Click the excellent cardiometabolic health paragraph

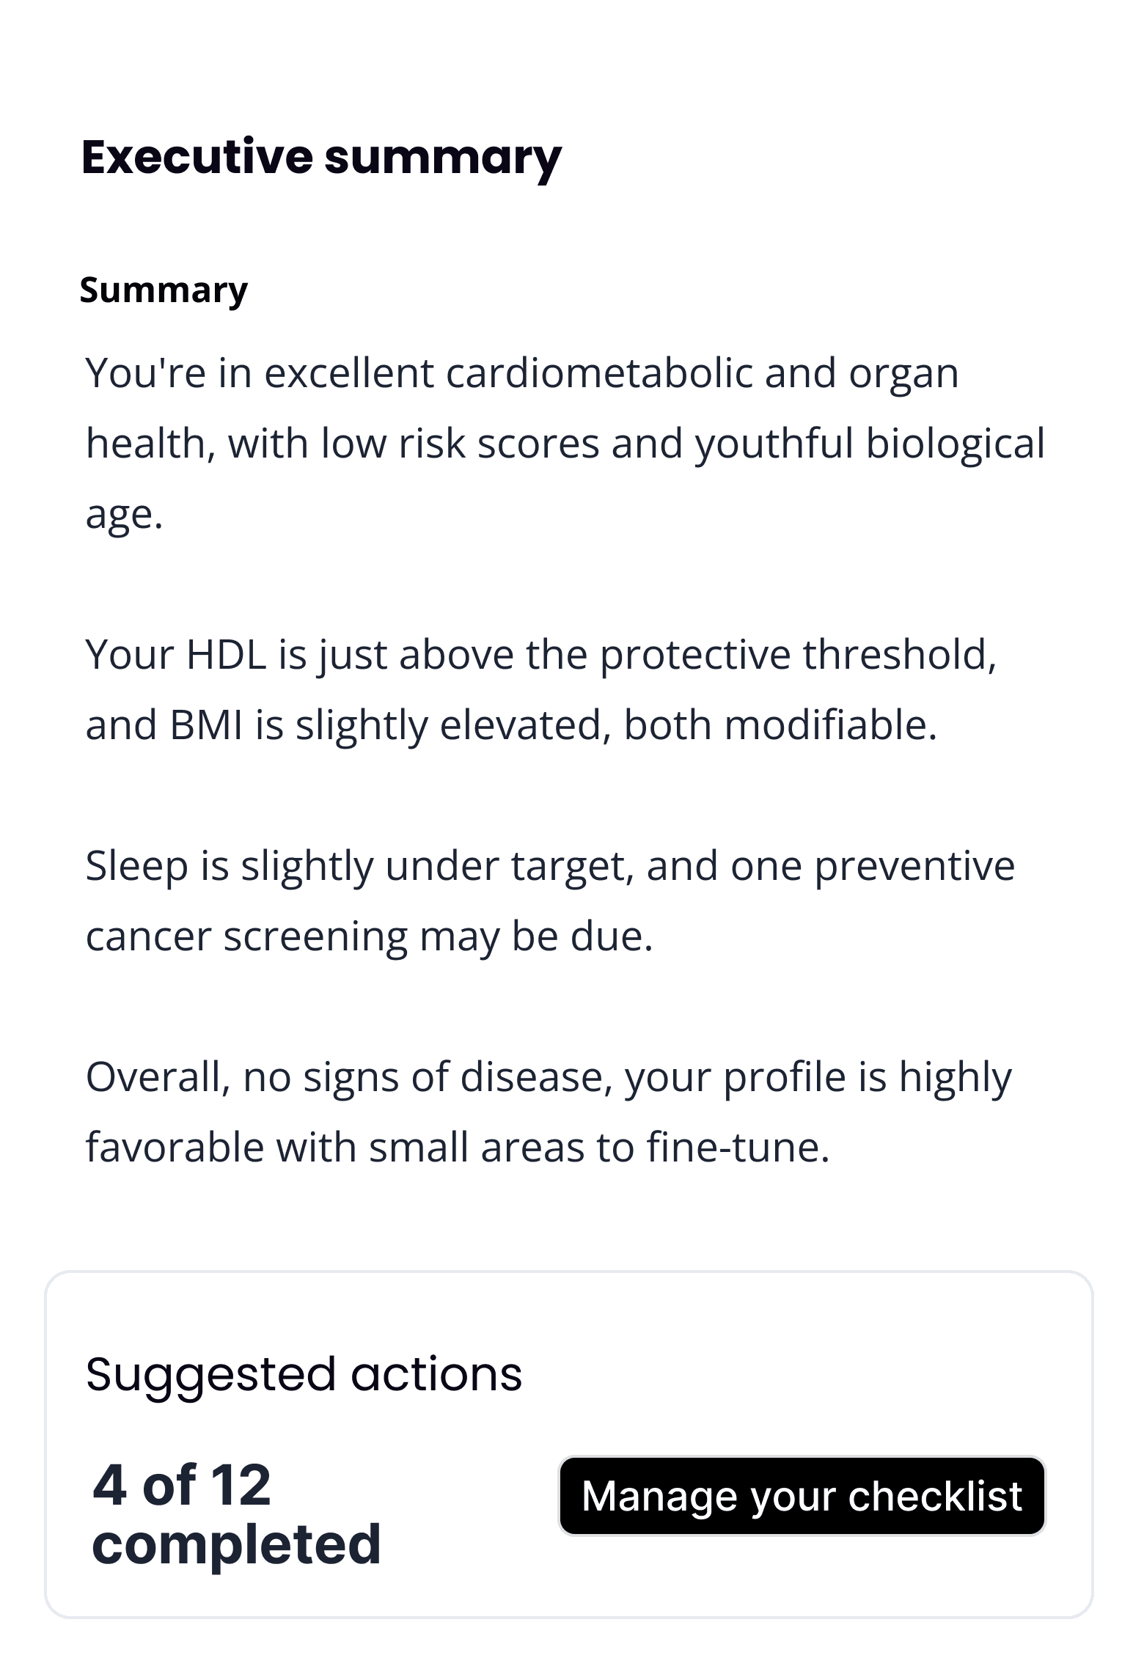click(565, 443)
